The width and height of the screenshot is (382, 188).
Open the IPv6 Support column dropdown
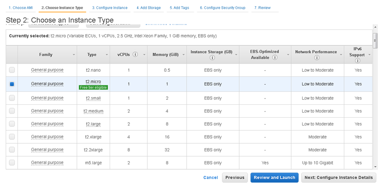[x=369, y=55]
